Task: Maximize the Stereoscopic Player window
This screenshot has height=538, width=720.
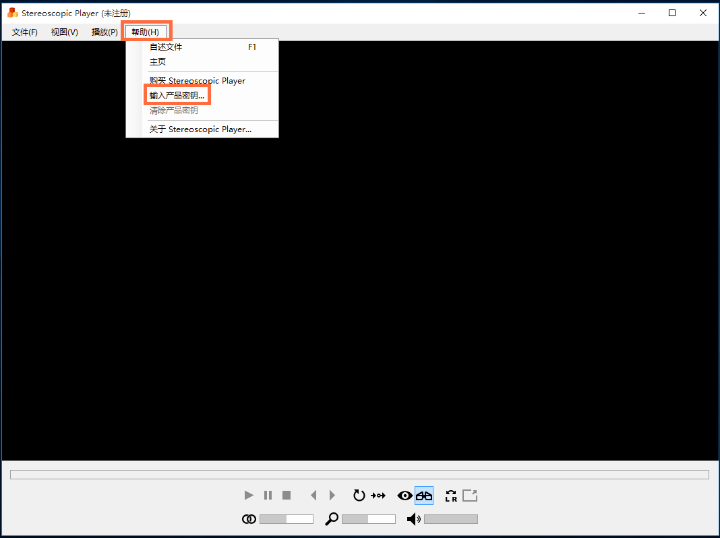Action: pyautogui.click(x=672, y=13)
